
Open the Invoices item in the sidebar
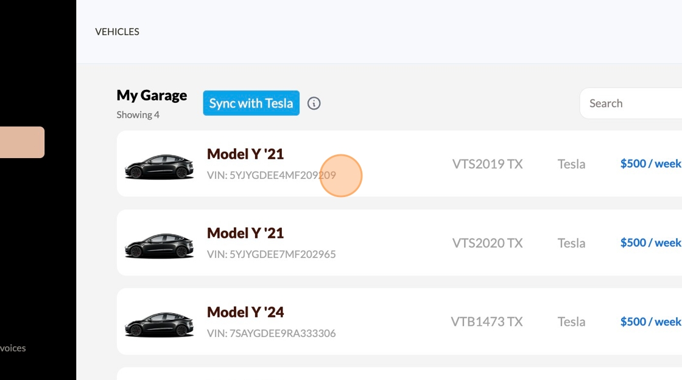[x=13, y=348]
